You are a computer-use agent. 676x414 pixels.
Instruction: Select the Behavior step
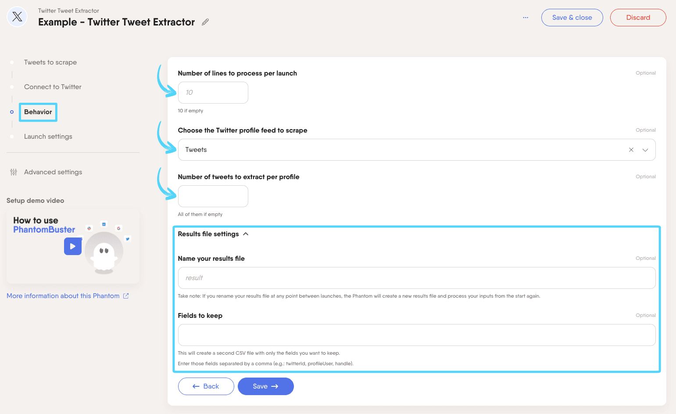click(x=38, y=112)
